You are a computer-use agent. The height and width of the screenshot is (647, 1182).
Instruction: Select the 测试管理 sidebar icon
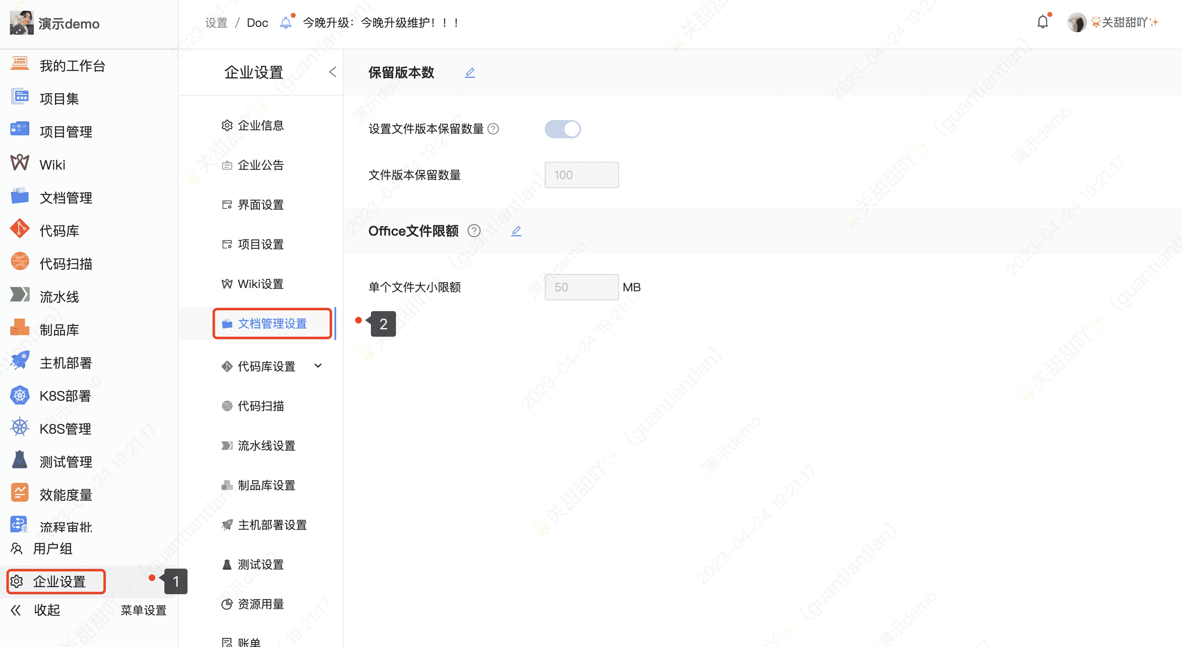(x=19, y=460)
